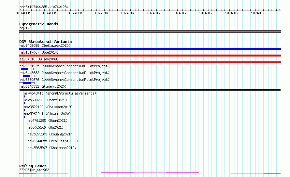Open nsv6069269 (Wu2021) label
The width and height of the screenshot is (290, 177).
[x=45, y=127]
